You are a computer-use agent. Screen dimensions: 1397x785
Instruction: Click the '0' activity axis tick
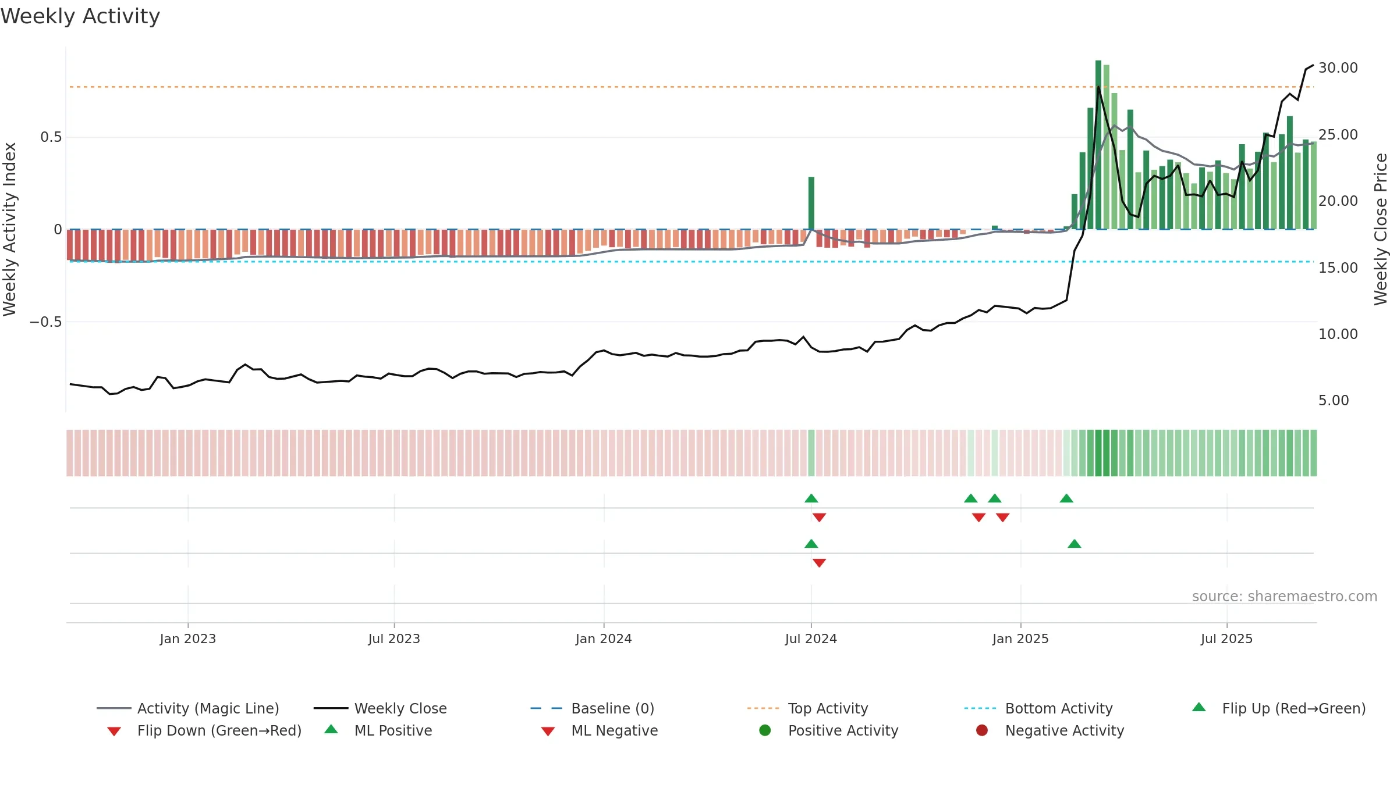[58, 229]
